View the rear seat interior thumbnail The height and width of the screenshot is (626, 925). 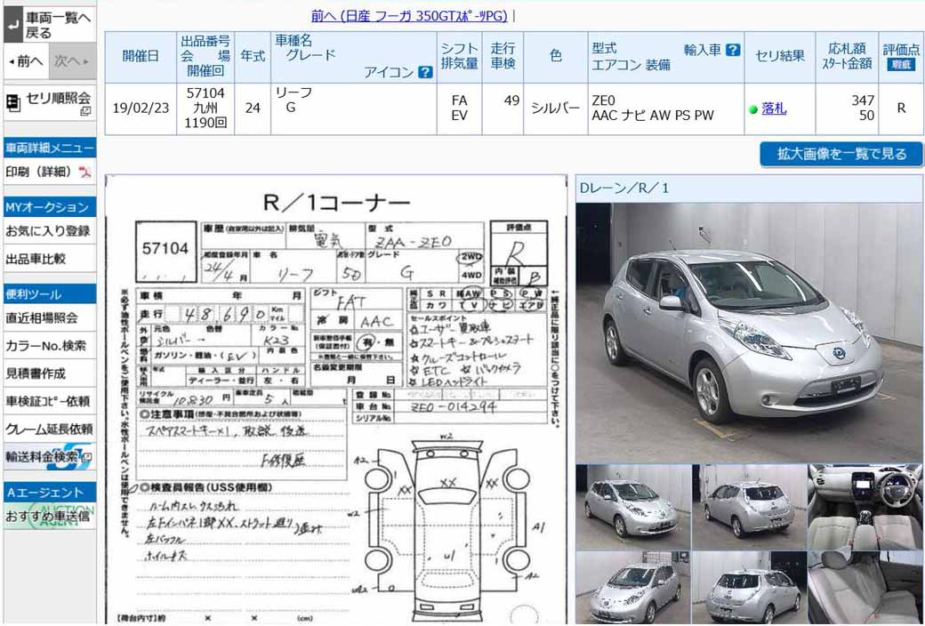(x=865, y=588)
